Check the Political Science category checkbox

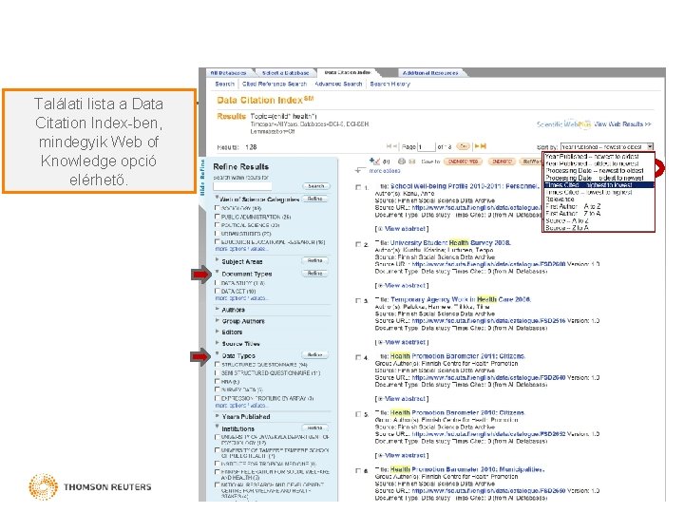coord(217,224)
